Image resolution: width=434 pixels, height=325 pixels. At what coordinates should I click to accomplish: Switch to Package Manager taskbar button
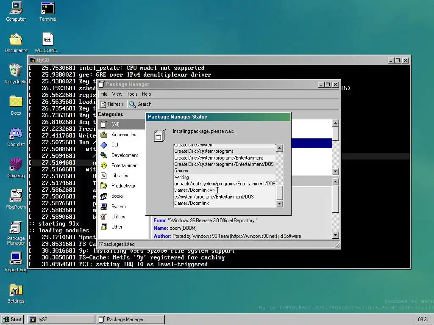pyautogui.click(x=131, y=319)
